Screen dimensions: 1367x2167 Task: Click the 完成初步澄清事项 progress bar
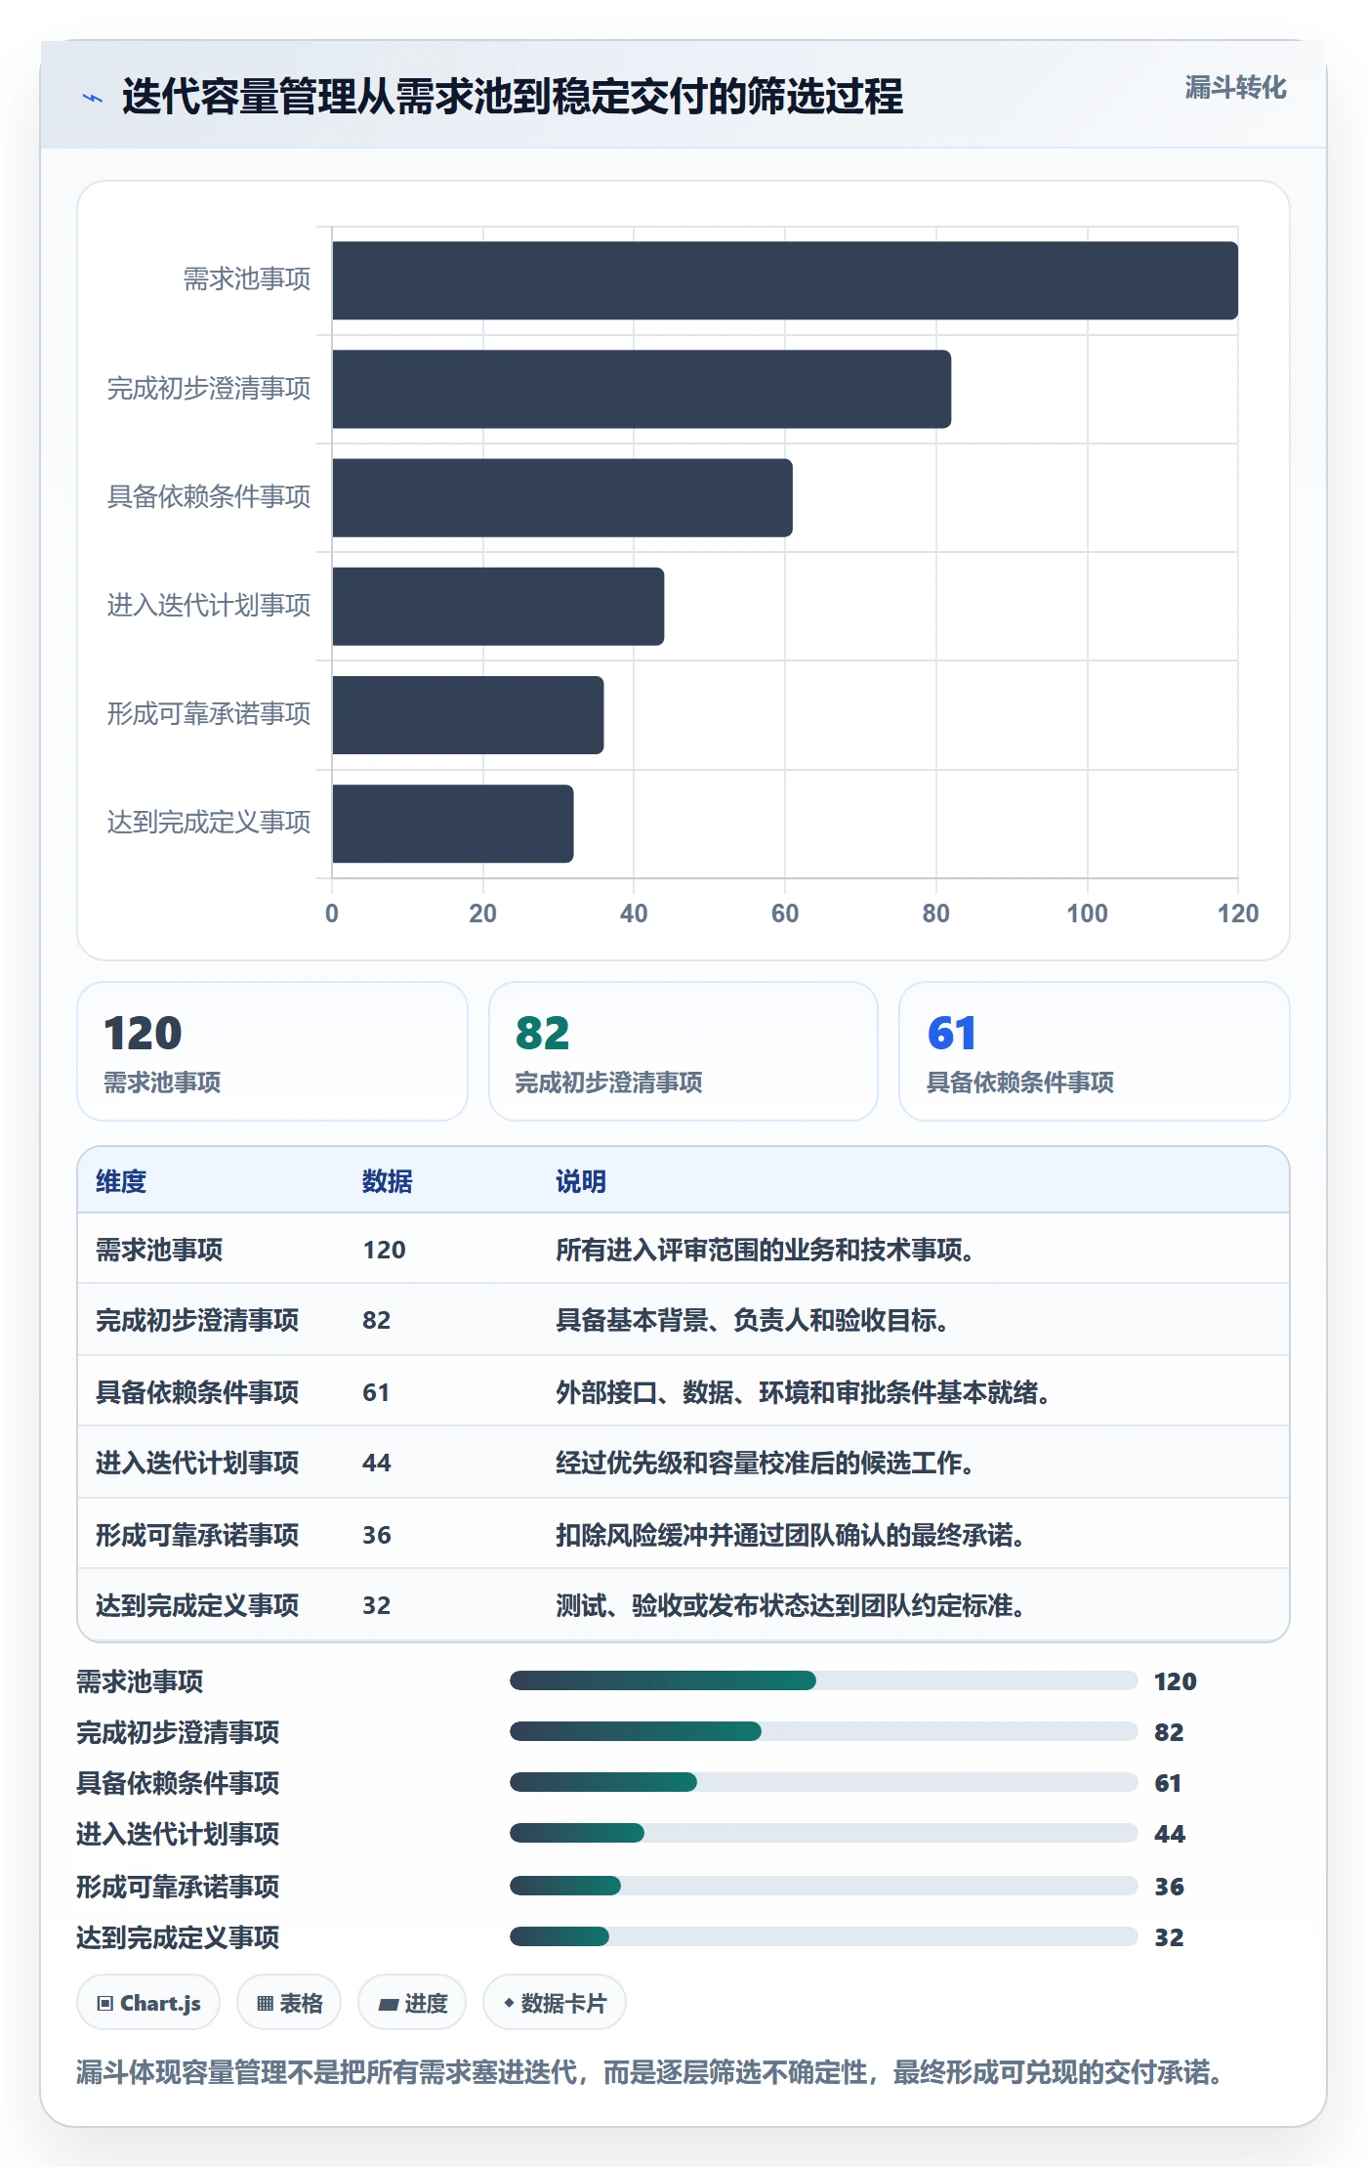pos(823,1731)
